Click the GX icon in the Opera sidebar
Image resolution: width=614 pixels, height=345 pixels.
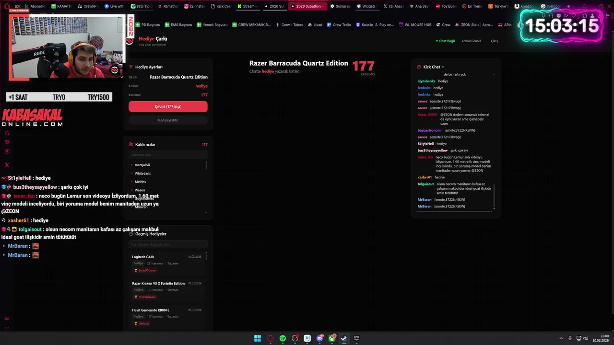pos(7,319)
